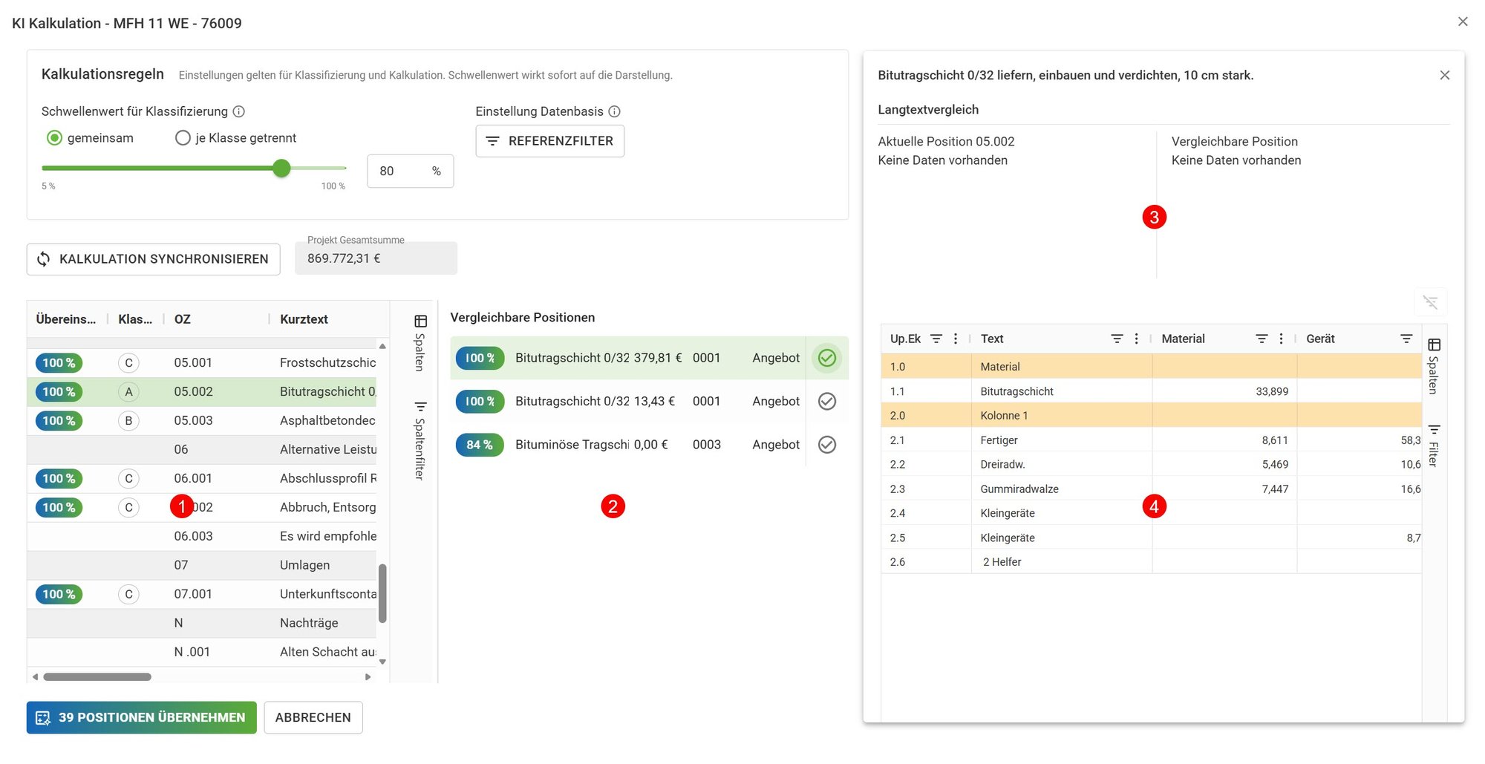Viewport: 1485px width, 764px height.
Task: Open filter icon in Text column header
Action: point(1117,339)
